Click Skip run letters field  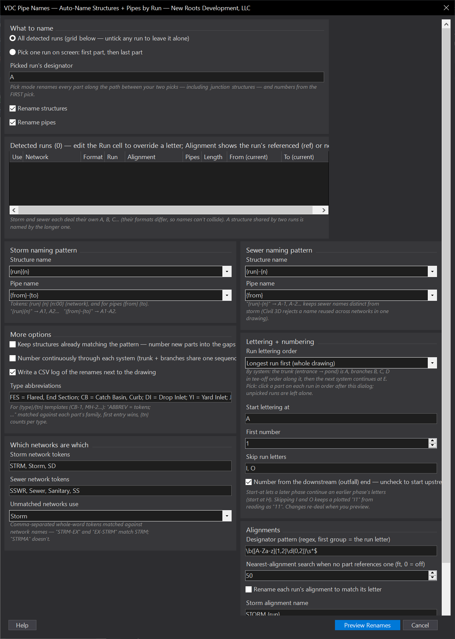point(341,468)
